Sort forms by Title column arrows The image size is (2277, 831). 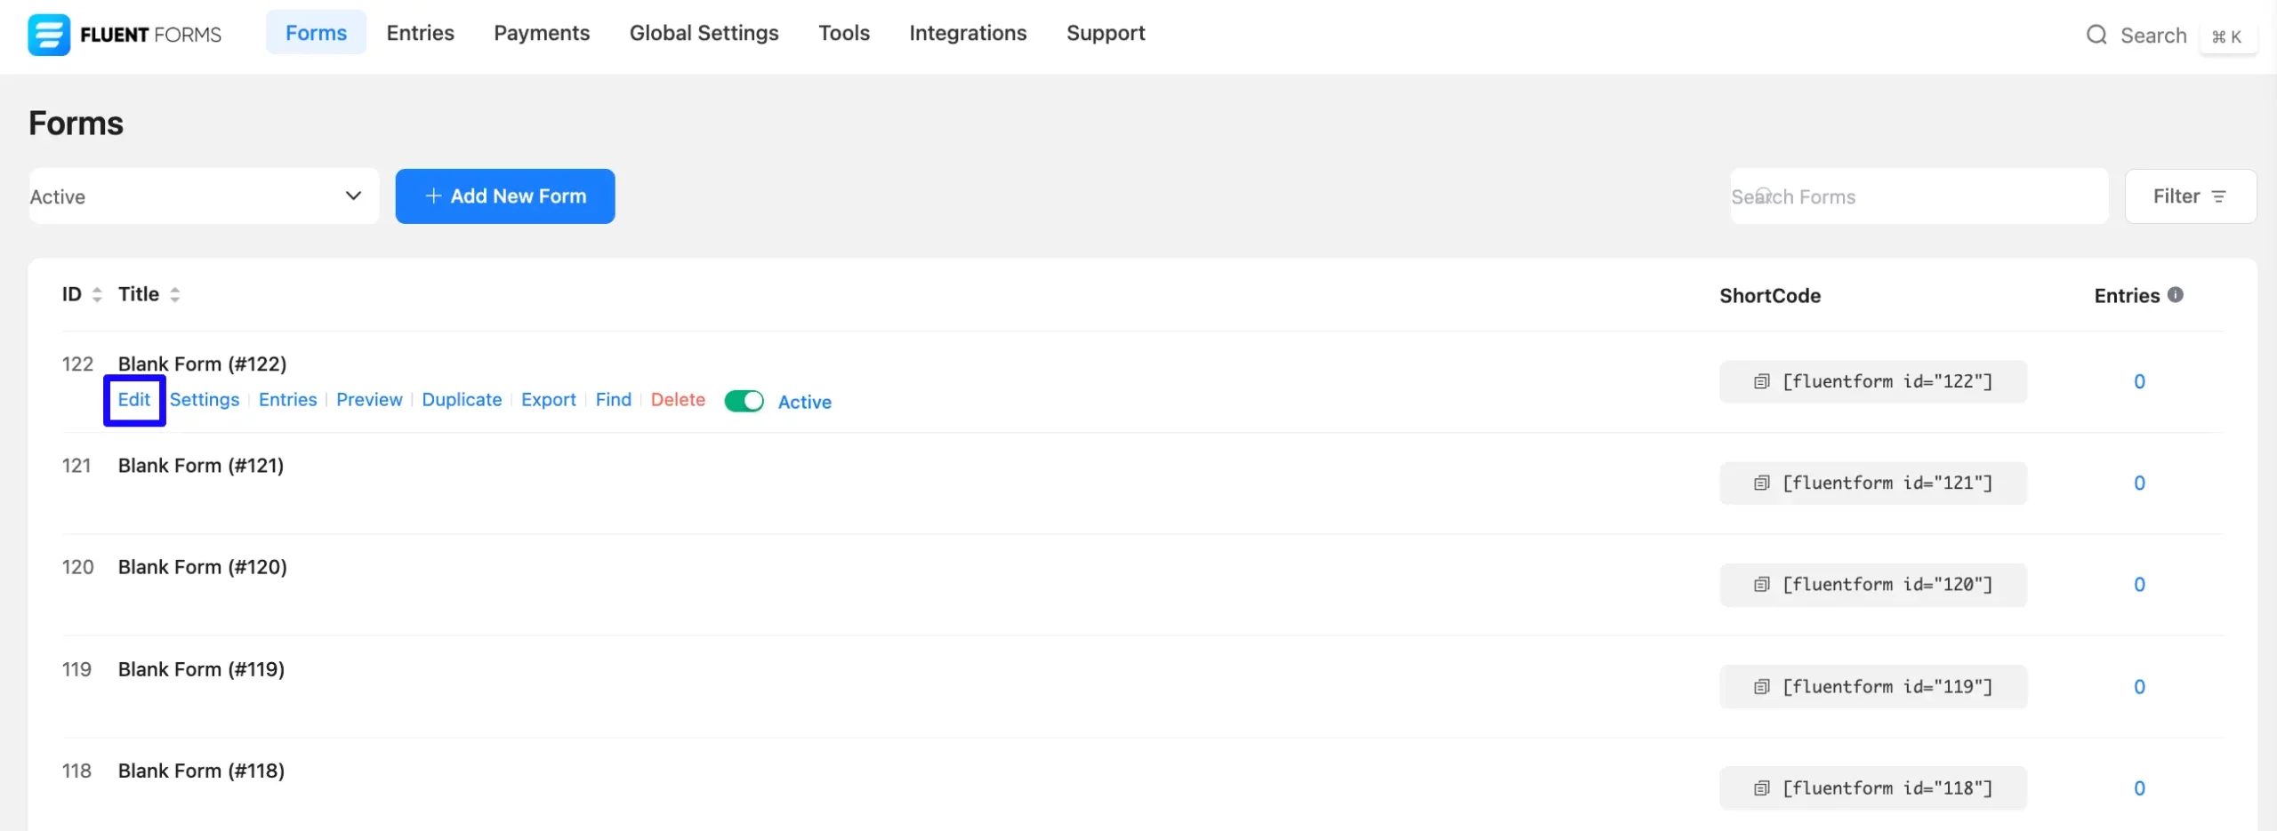175,295
